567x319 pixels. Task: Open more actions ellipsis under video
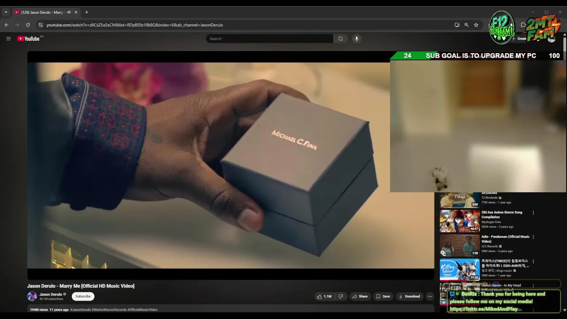pyautogui.click(x=430, y=296)
